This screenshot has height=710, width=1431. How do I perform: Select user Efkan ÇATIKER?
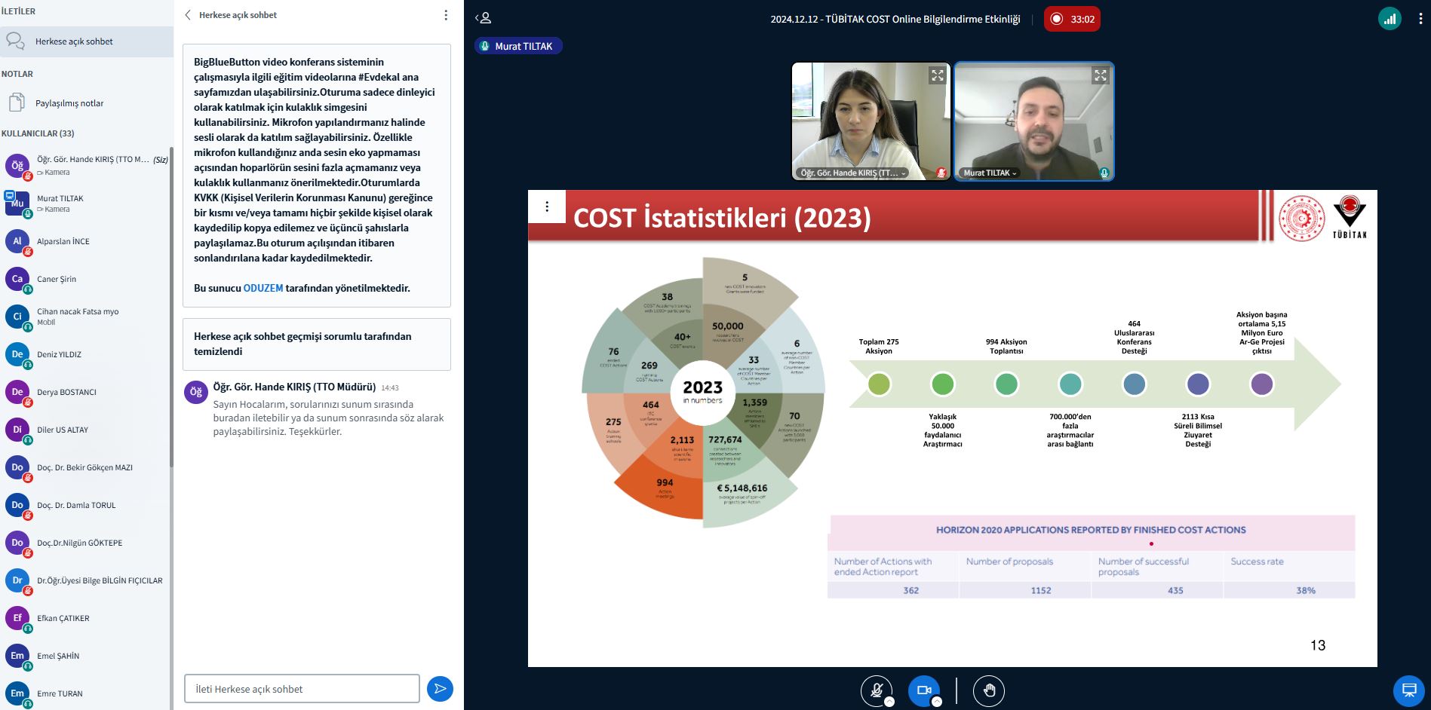pyautogui.click(x=85, y=618)
